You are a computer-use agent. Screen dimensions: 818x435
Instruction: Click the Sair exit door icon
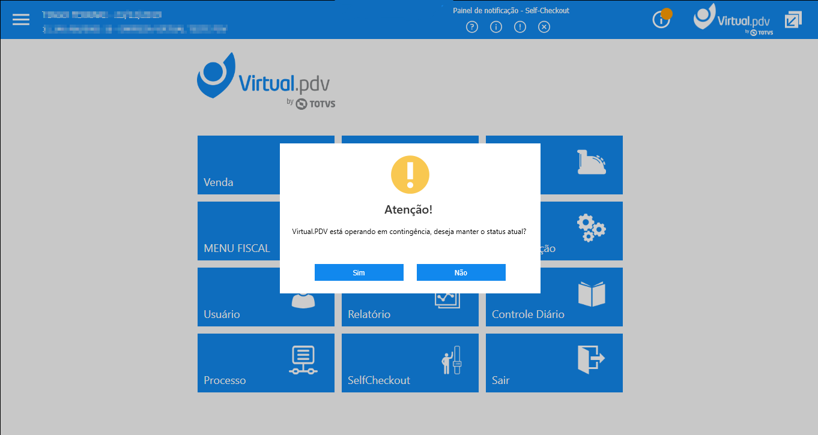coord(592,359)
